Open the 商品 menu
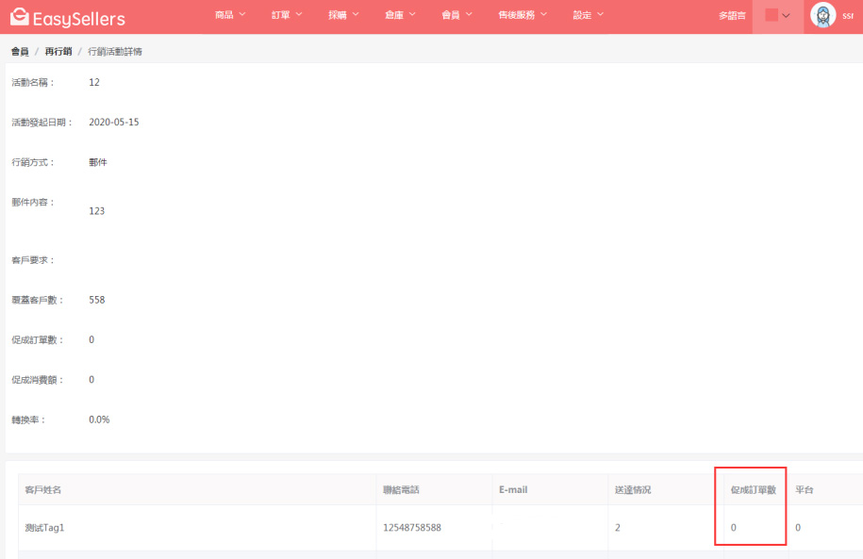Screen dimensions: 863x559 pyautogui.click(x=230, y=15)
